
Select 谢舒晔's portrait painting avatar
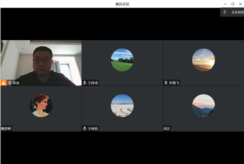(41, 105)
